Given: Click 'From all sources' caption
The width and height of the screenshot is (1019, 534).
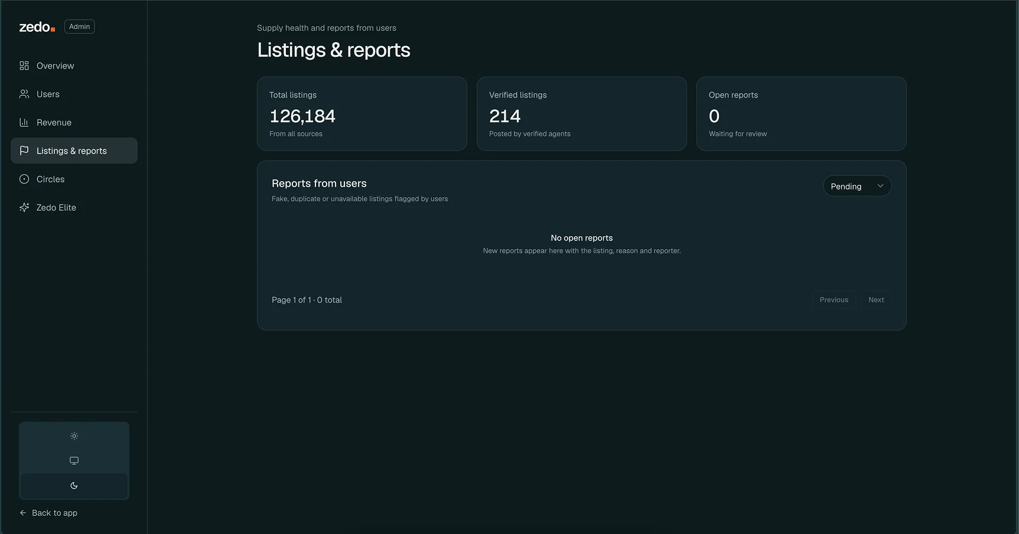Looking at the screenshot, I should [x=296, y=134].
